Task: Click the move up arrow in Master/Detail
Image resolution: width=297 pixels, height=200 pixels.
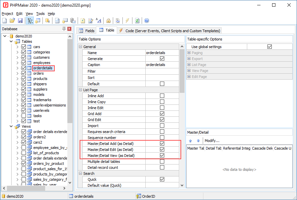Action: (x=190, y=141)
